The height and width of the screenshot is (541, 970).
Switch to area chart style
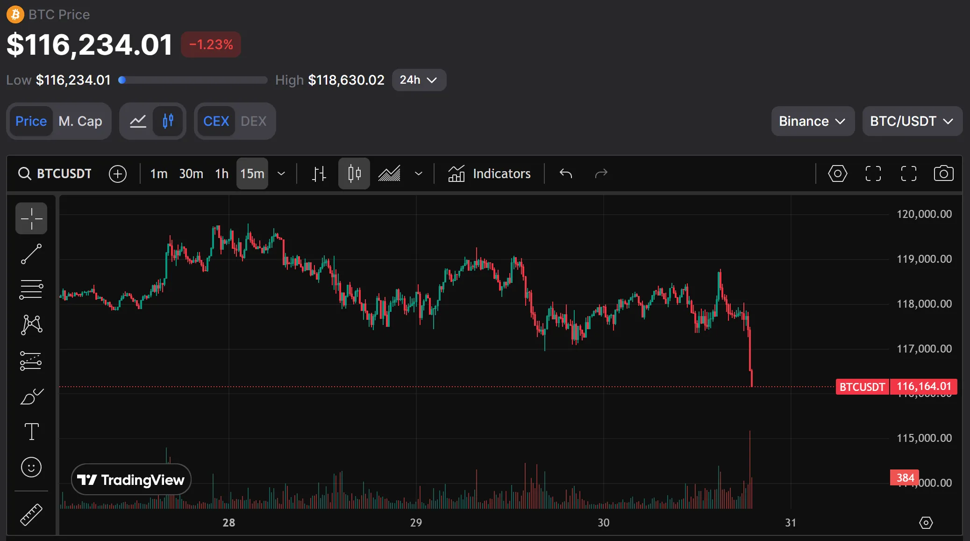pyautogui.click(x=389, y=173)
